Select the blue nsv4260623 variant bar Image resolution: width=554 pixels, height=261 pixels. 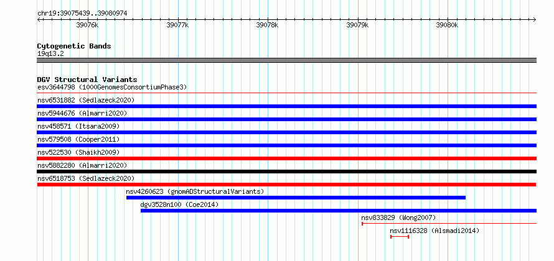(296, 198)
